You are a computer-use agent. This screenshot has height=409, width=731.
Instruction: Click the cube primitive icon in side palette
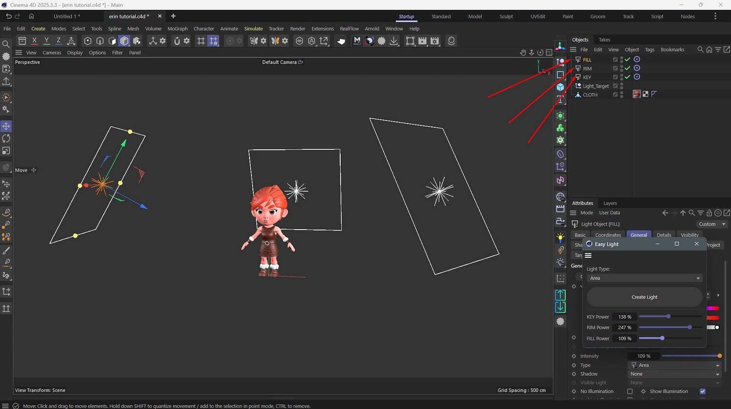click(560, 88)
